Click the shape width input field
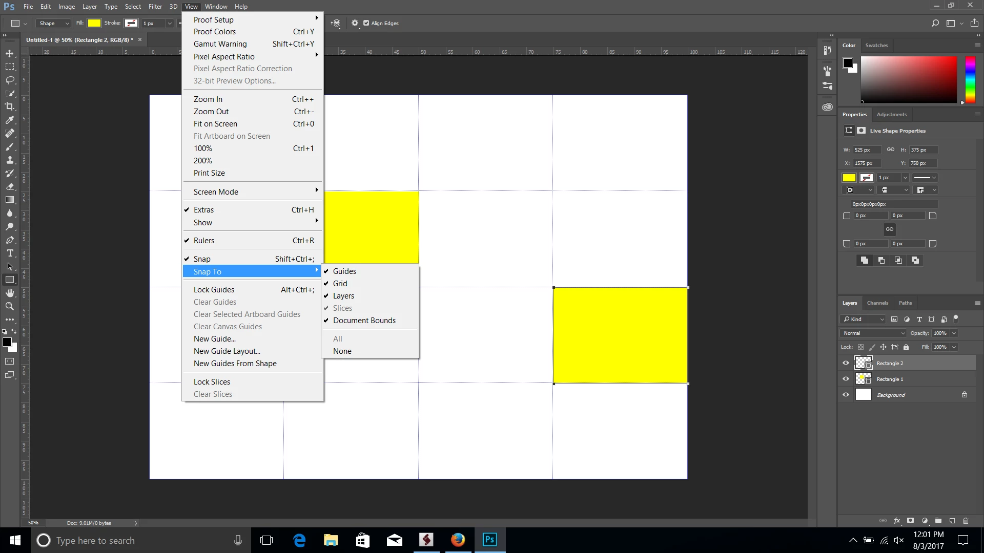 (x=866, y=150)
